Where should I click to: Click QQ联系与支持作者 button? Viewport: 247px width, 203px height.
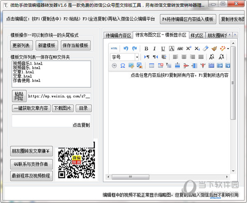(31, 164)
